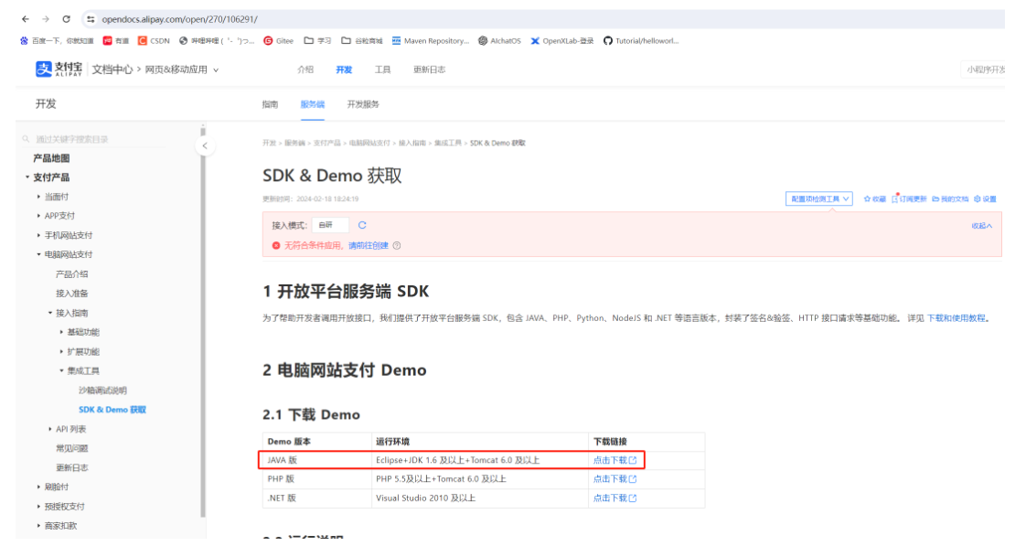Click the help question mark after 请前往创建
This screenshot has width=1026, height=546.
pyautogui.click(x=397, y=245)
